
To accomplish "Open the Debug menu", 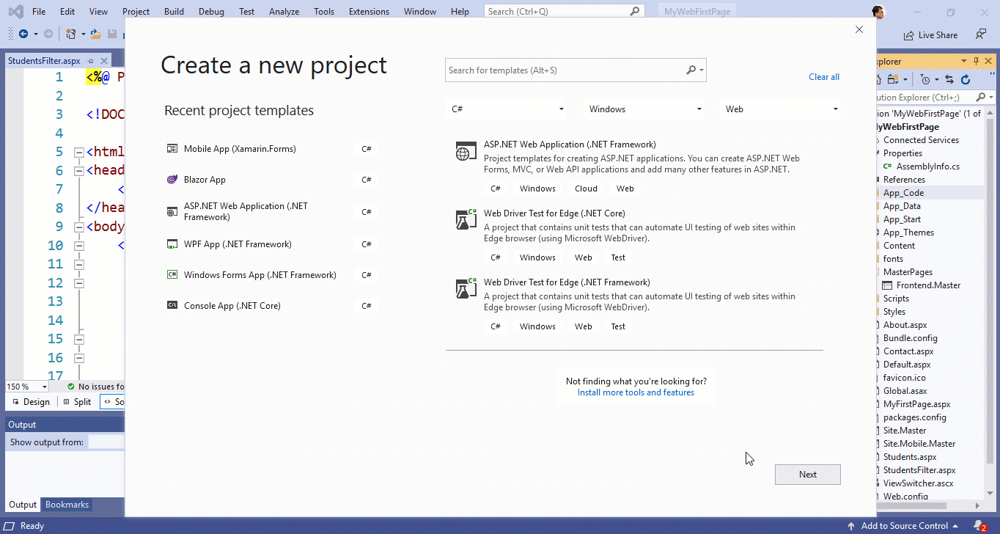I will (x=211, y=12).
